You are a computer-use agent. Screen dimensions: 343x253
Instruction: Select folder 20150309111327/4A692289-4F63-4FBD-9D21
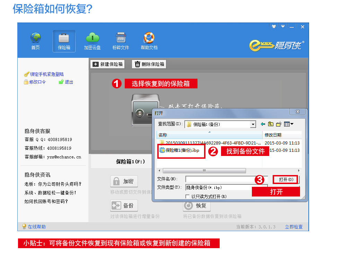click(210, 143)
